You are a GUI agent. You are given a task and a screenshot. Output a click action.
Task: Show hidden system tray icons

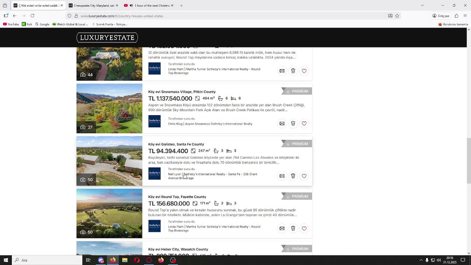[x=421, y=260]
